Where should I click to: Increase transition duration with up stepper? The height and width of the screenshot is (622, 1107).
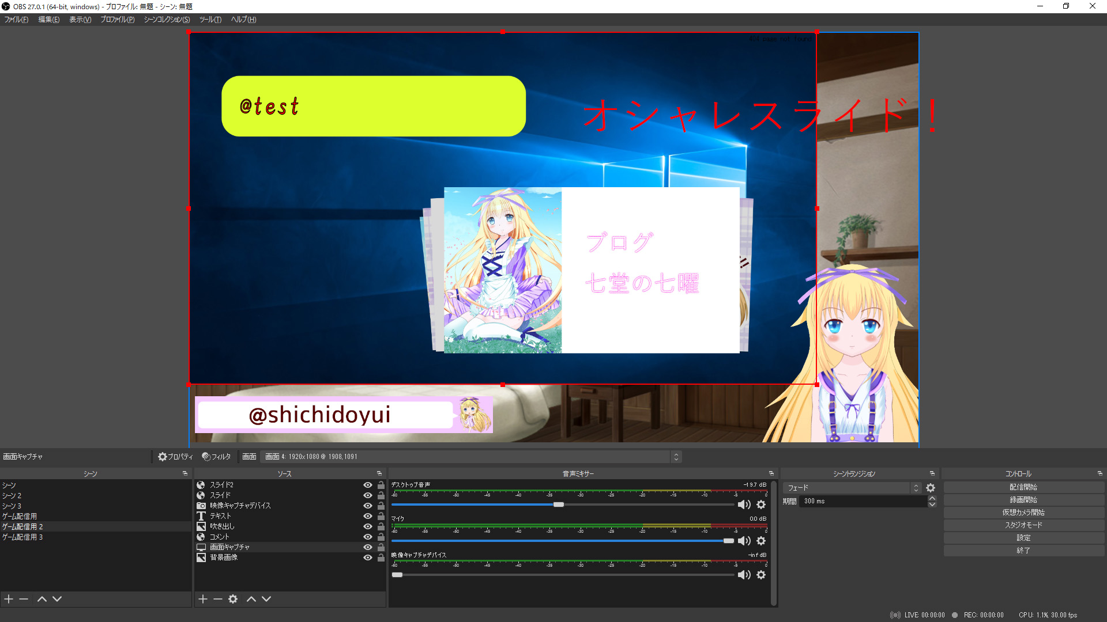pyautogui.click(x=932, y=498)
